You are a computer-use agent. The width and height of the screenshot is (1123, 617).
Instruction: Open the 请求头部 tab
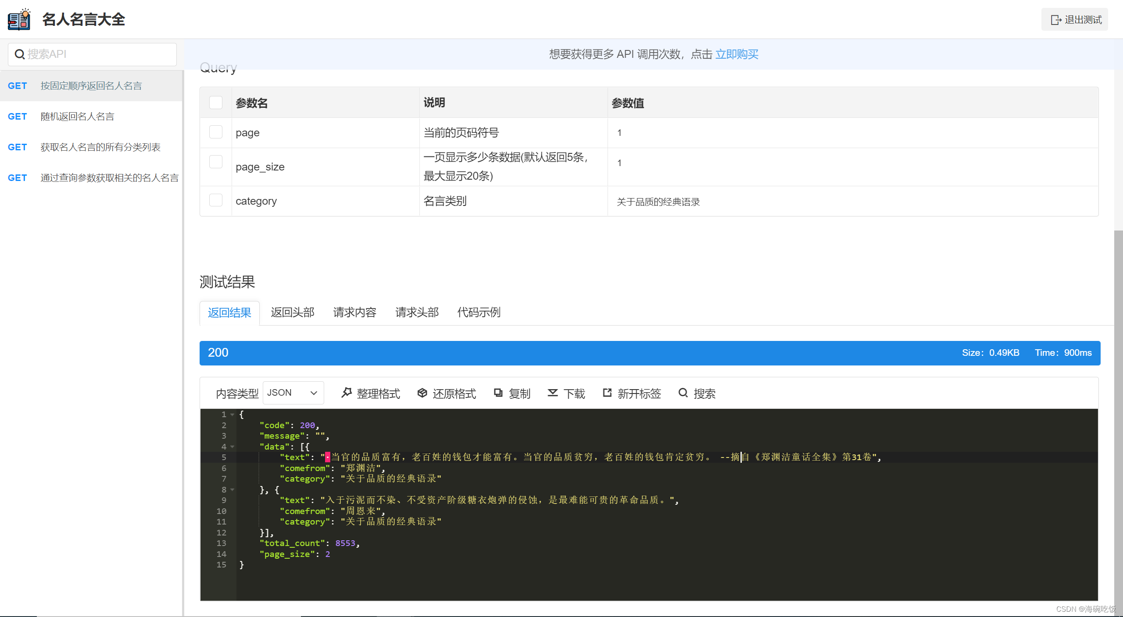417,312
